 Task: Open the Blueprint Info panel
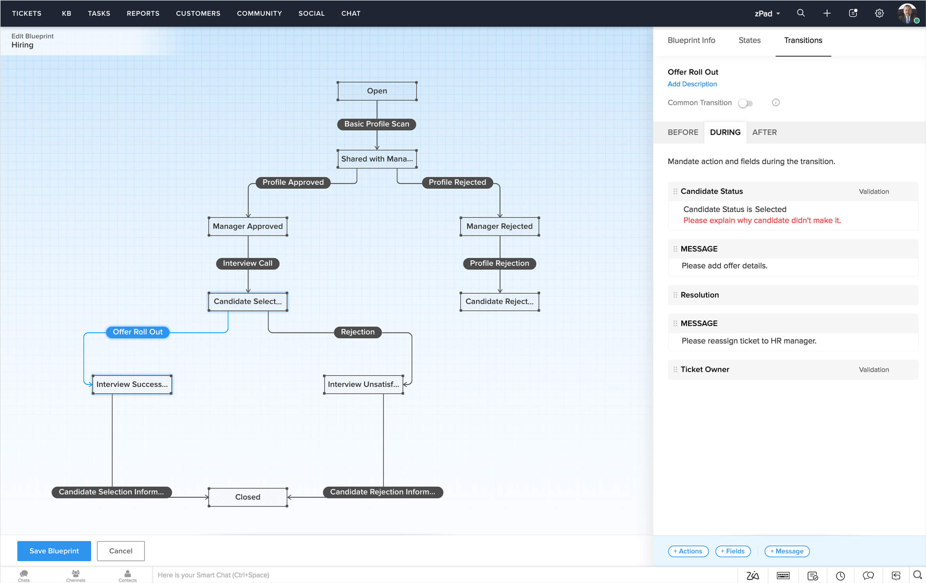coord(691,40)
